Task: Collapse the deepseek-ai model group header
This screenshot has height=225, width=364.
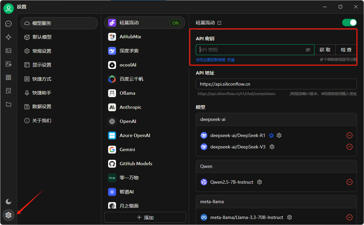Action: pos(276,119)
